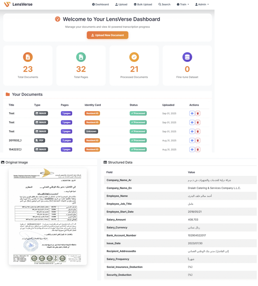
Task: Click the Company_Name_Ar field label
Action: coord(119,180)
